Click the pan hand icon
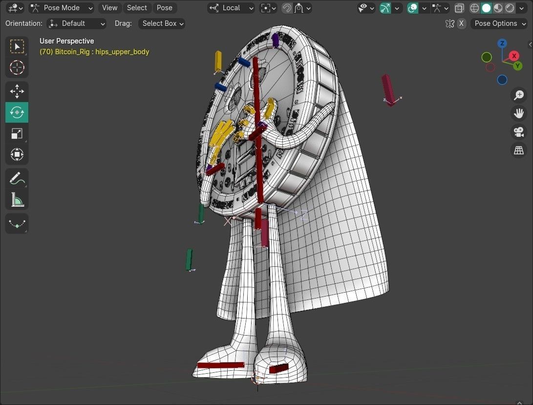 coord(519,113)
